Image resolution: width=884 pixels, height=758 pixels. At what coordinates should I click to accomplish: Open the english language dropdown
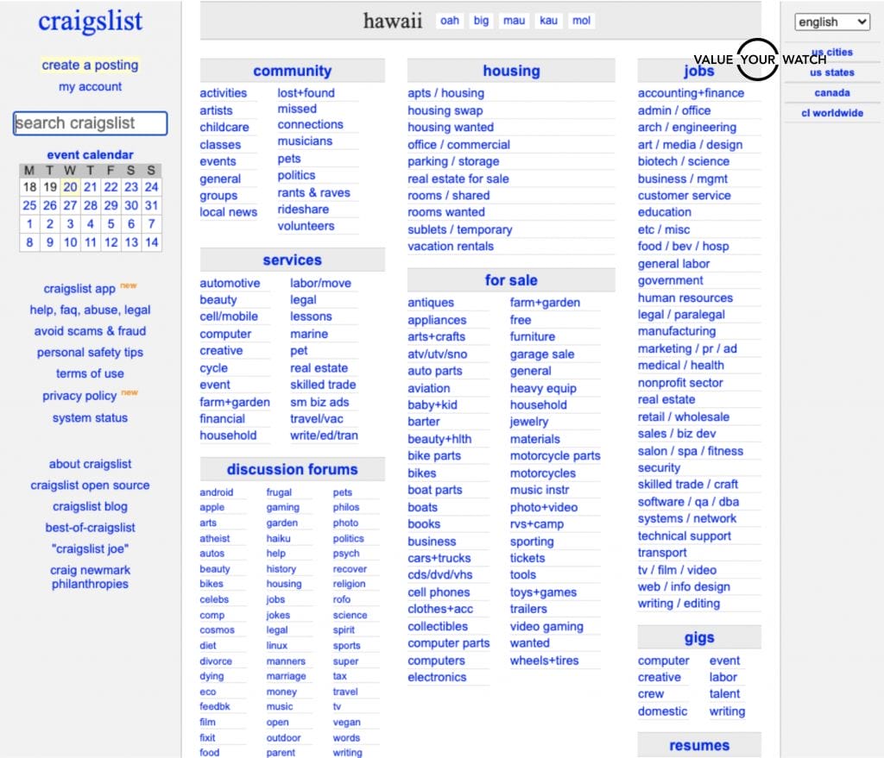point(832,22)
